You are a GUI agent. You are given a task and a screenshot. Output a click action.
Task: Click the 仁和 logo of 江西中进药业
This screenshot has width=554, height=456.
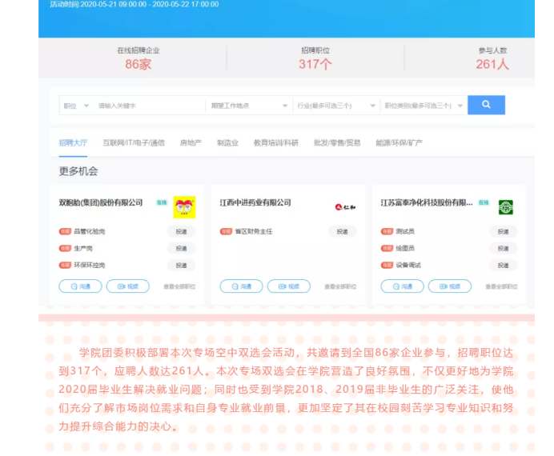[x=344, y=207]
